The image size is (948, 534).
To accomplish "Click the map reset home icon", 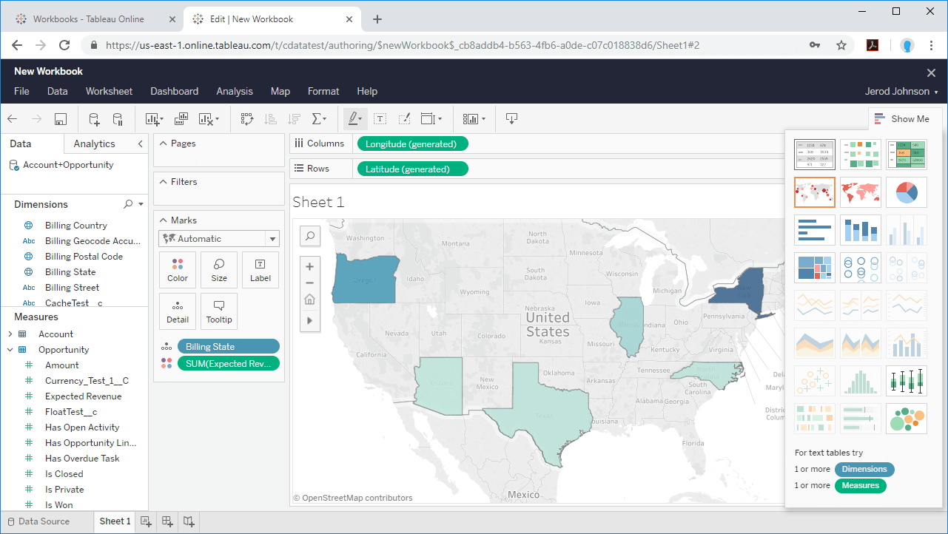I will coord(310,300).
